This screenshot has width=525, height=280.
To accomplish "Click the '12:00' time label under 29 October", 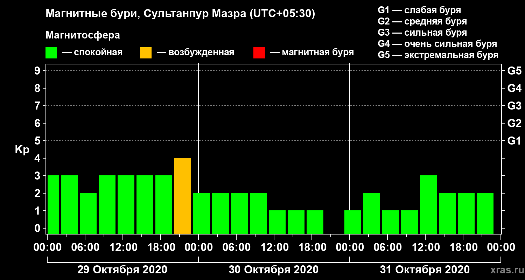I will (x=123, y=247).
